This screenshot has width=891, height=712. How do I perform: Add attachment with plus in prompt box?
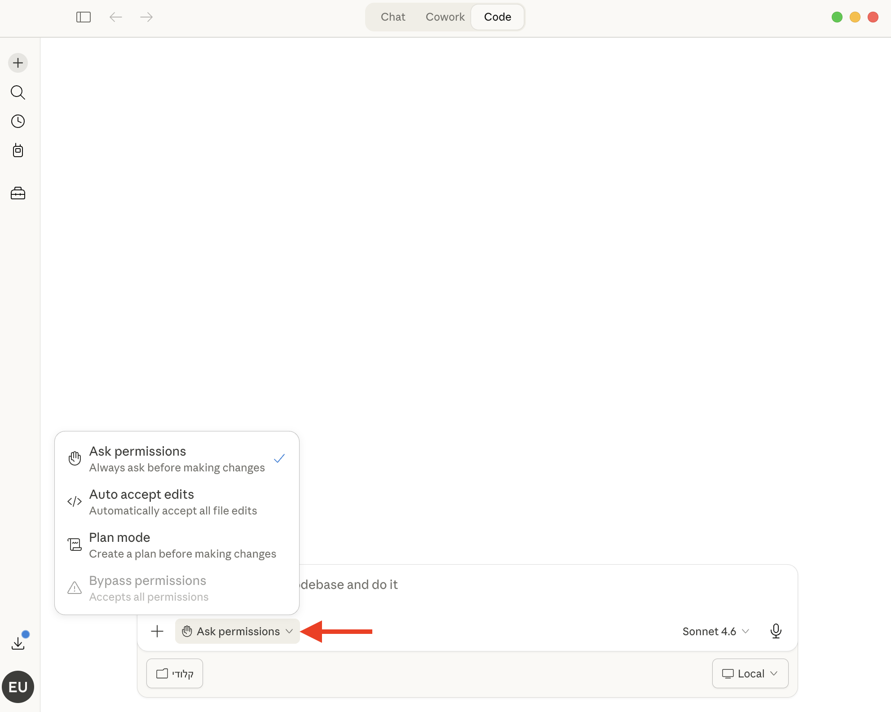point(157,631)
